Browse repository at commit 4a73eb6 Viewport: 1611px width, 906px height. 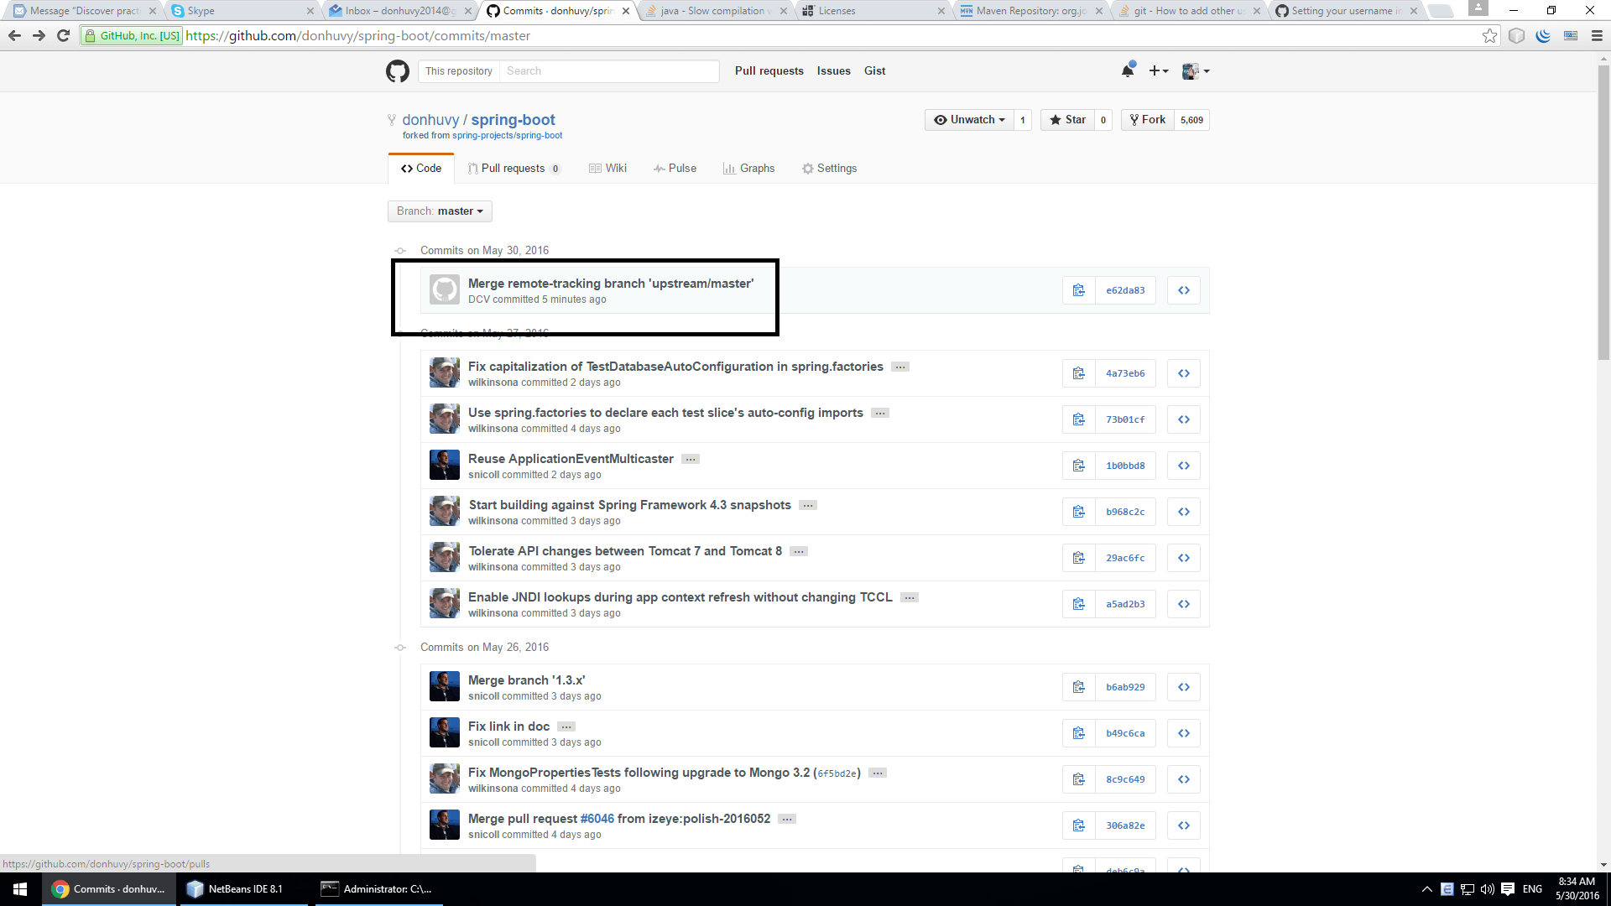1183,373
